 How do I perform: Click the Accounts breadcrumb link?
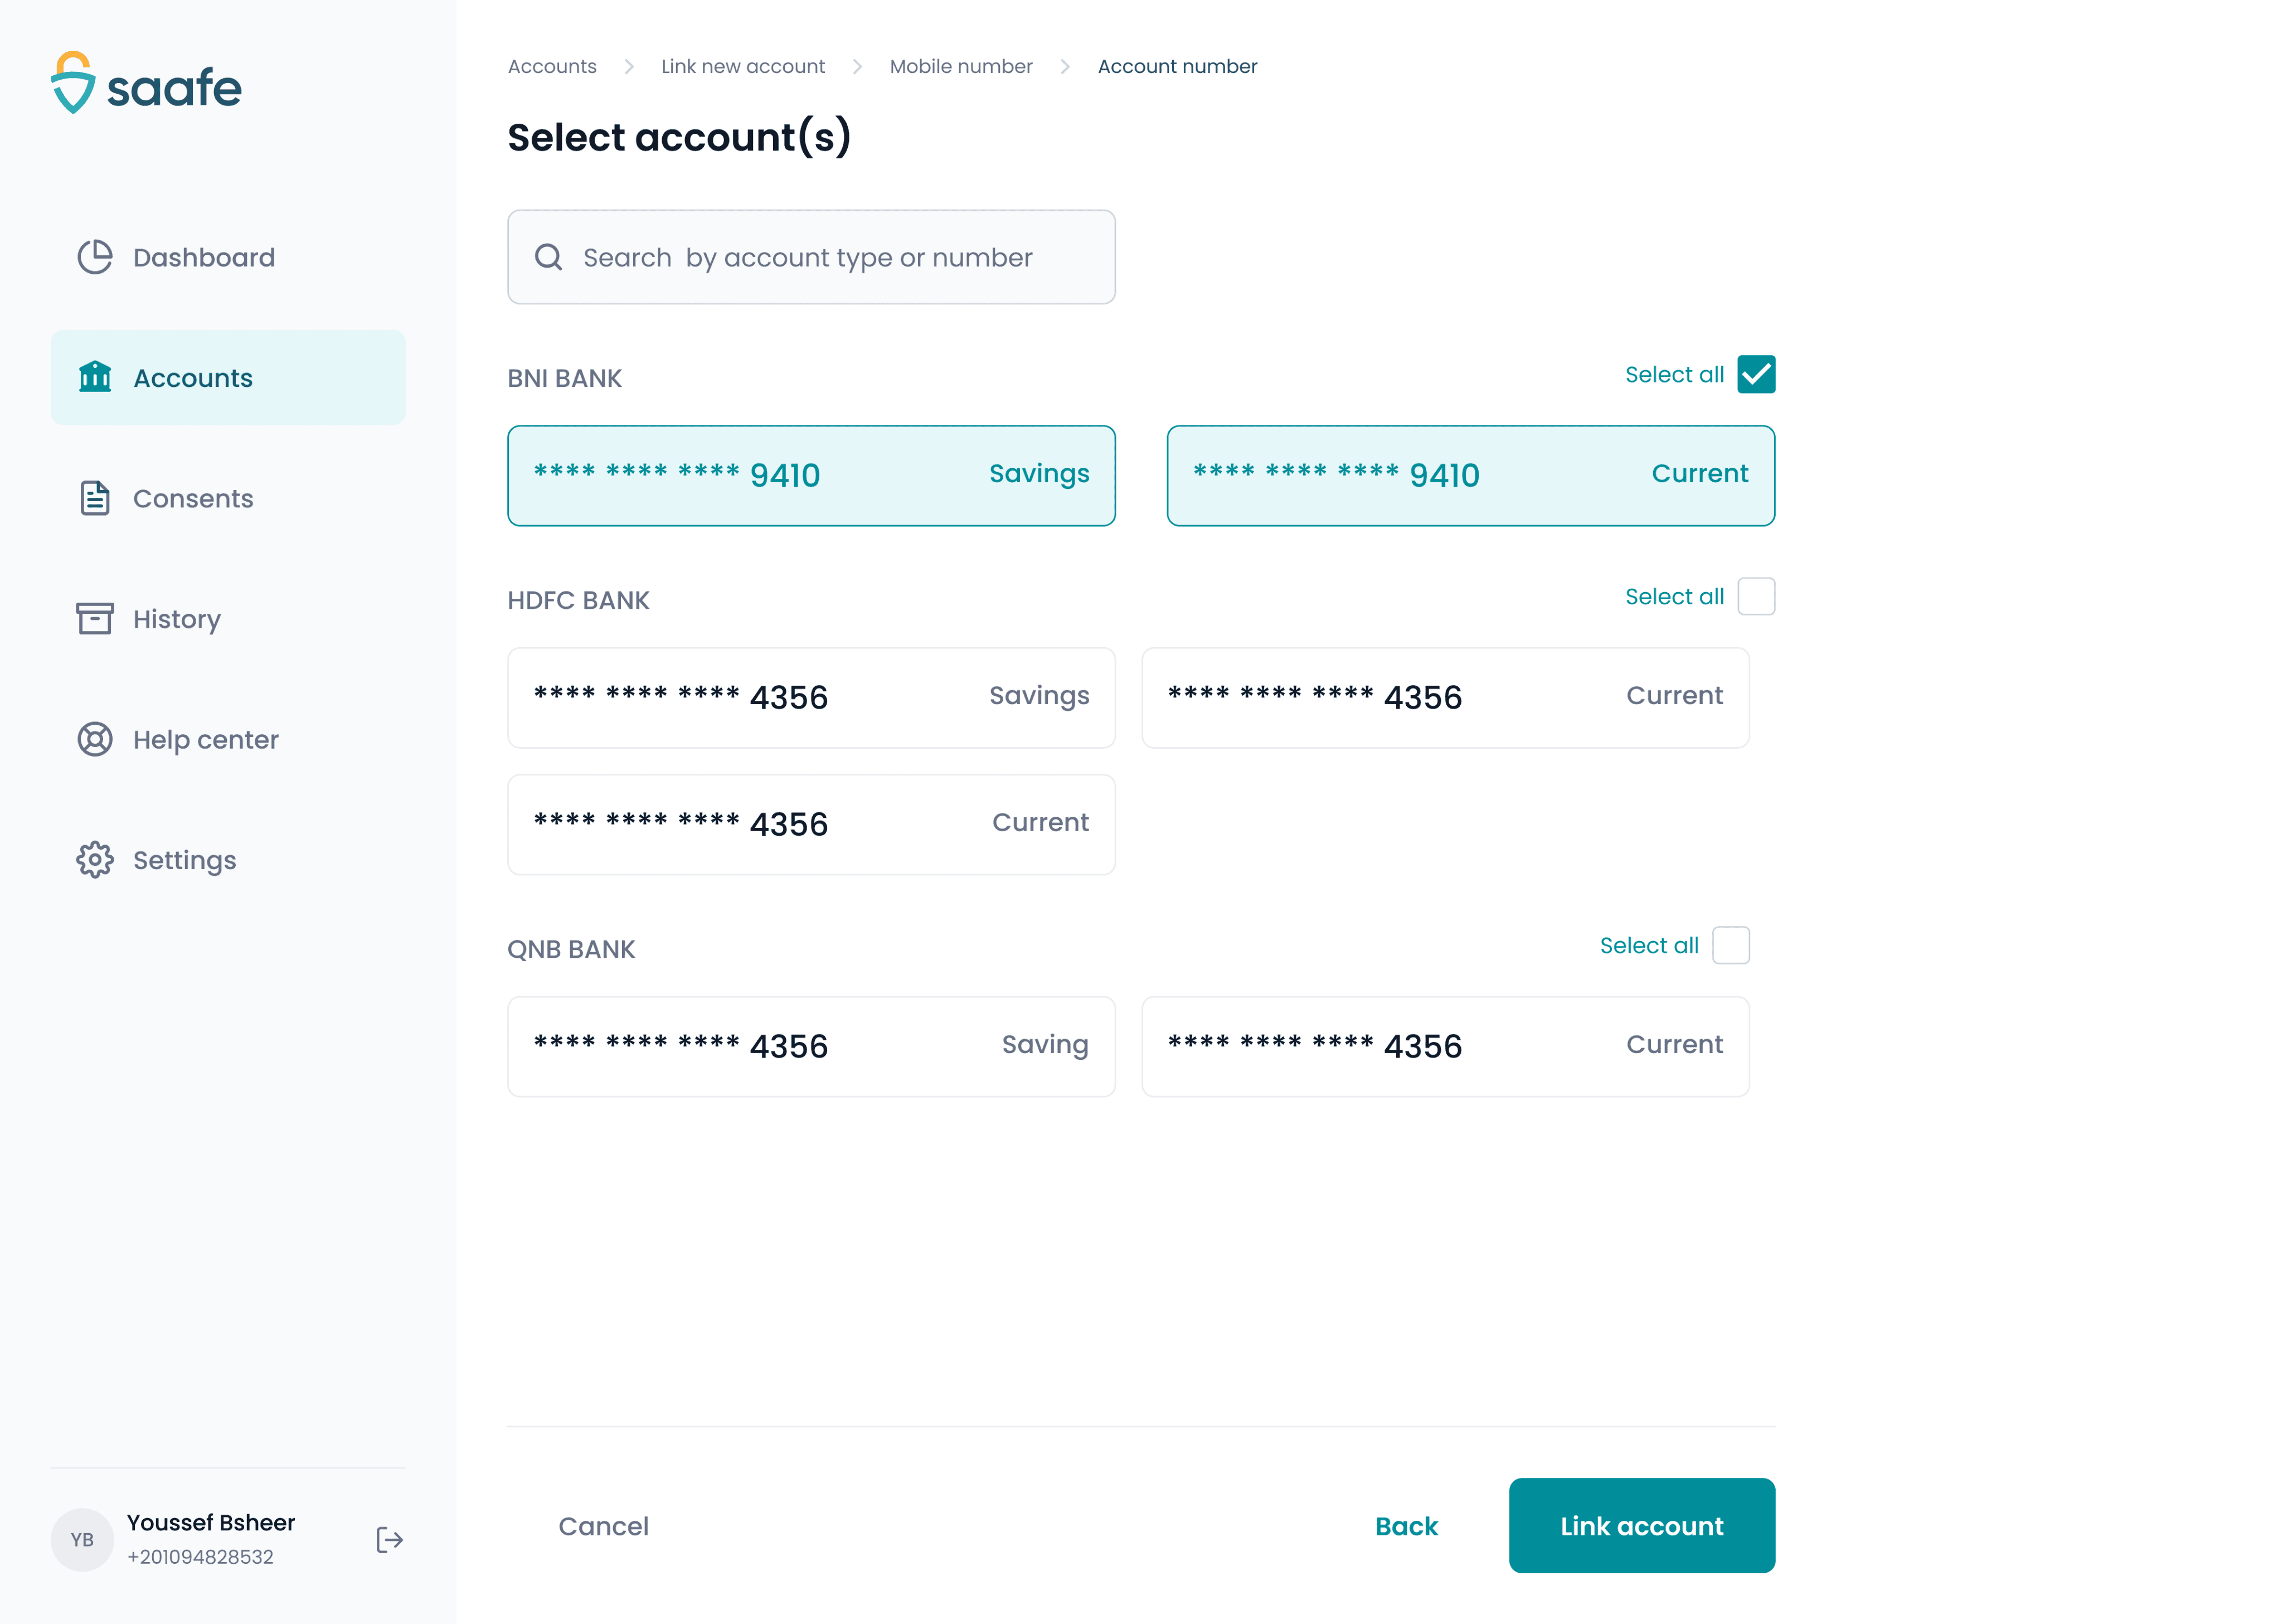552,67
